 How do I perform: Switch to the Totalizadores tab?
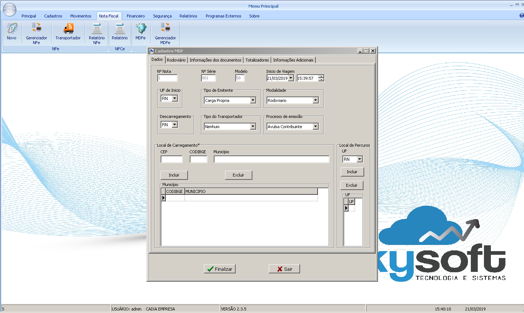257,60
